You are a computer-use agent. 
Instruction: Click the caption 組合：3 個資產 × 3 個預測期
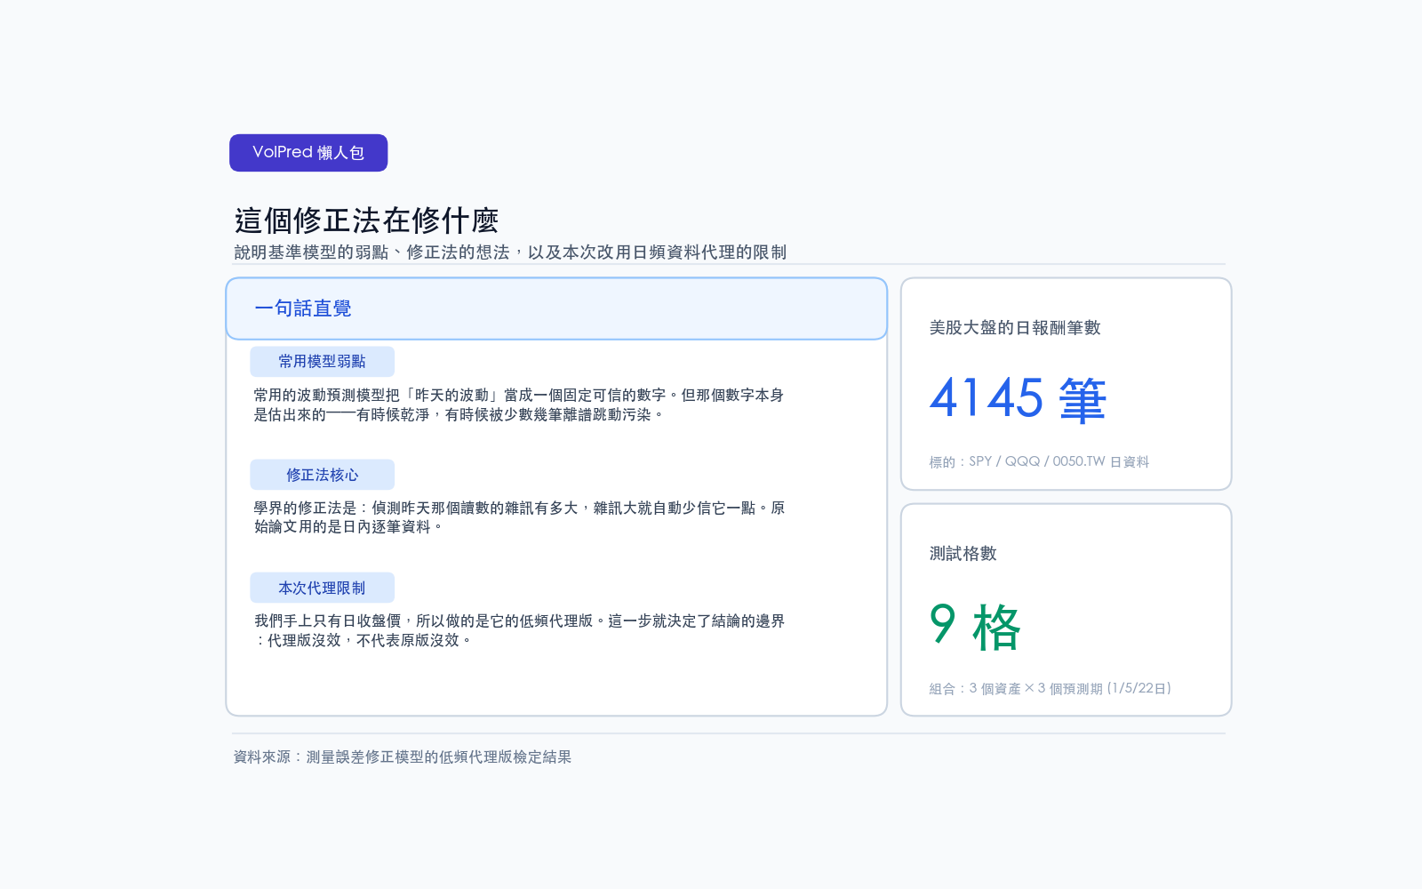click(x=1050, y=688)
